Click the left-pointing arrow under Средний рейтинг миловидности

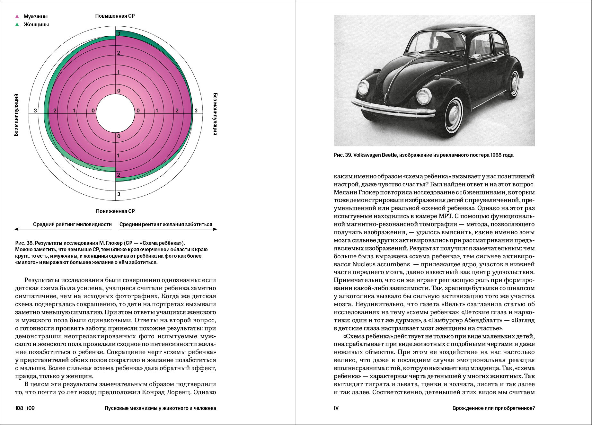click(x=17, y=229)
